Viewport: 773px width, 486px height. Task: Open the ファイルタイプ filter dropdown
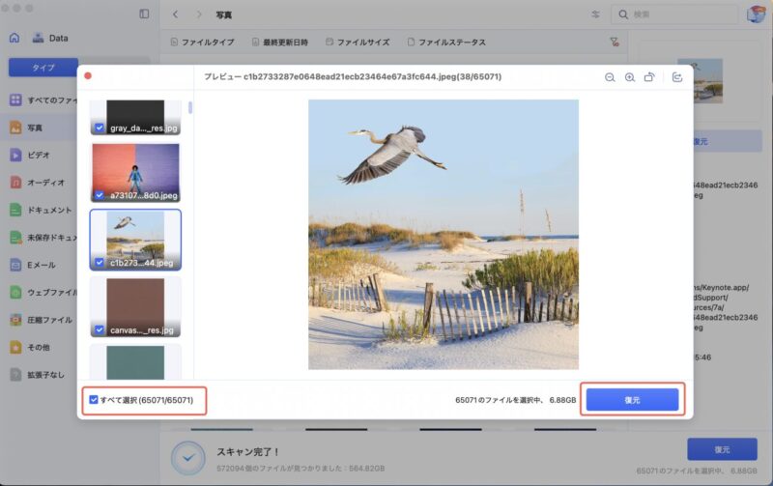[201, 43]
